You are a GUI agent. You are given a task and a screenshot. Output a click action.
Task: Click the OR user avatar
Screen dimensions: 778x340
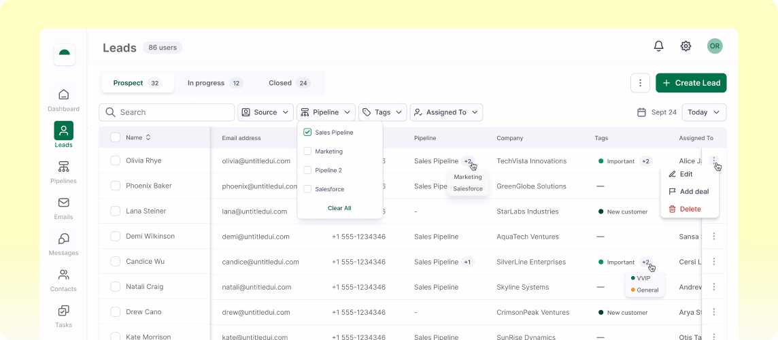pyautogui.click(x=715, y=46)
